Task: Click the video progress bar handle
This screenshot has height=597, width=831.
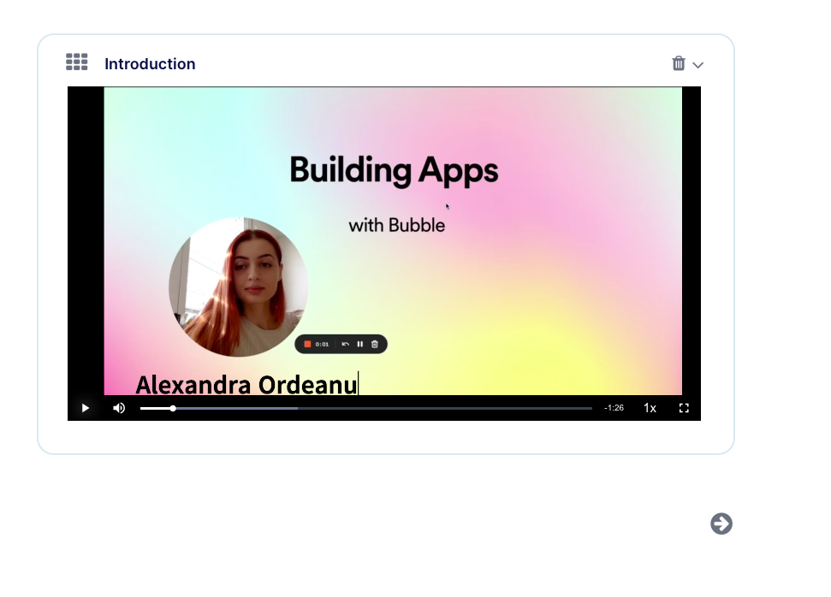Action: [173, 409]
